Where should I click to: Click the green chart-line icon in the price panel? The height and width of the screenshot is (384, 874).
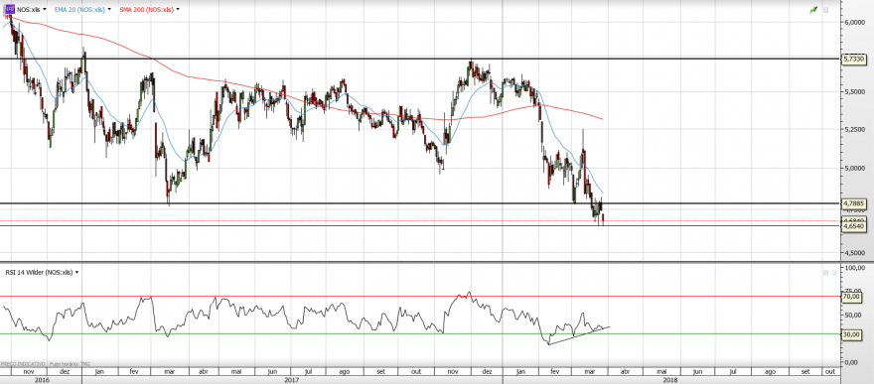[813, 10]
